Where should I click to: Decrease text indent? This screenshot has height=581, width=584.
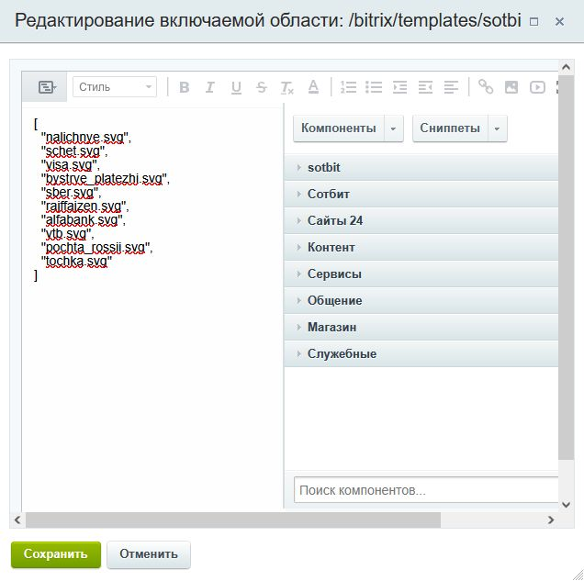coord(425,87)
